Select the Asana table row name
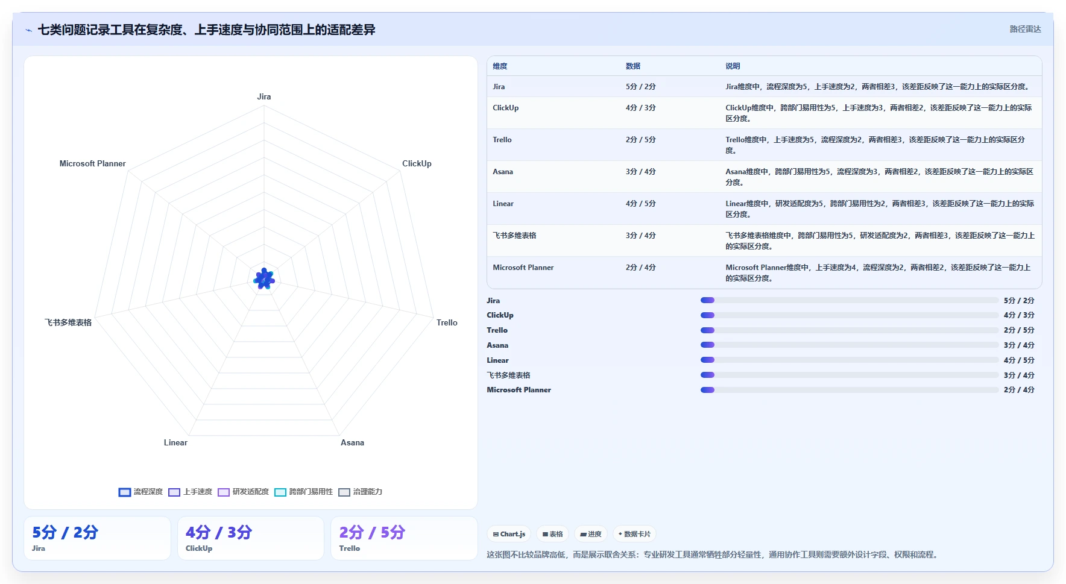The image size is (1066, 584). tap(503, 172)
